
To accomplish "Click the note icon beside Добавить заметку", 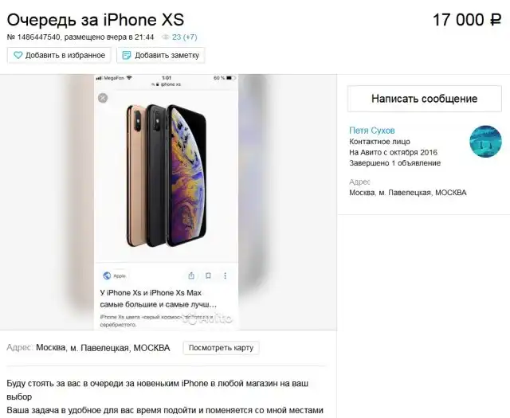I will pyautogui.click(x=127, y=55).
